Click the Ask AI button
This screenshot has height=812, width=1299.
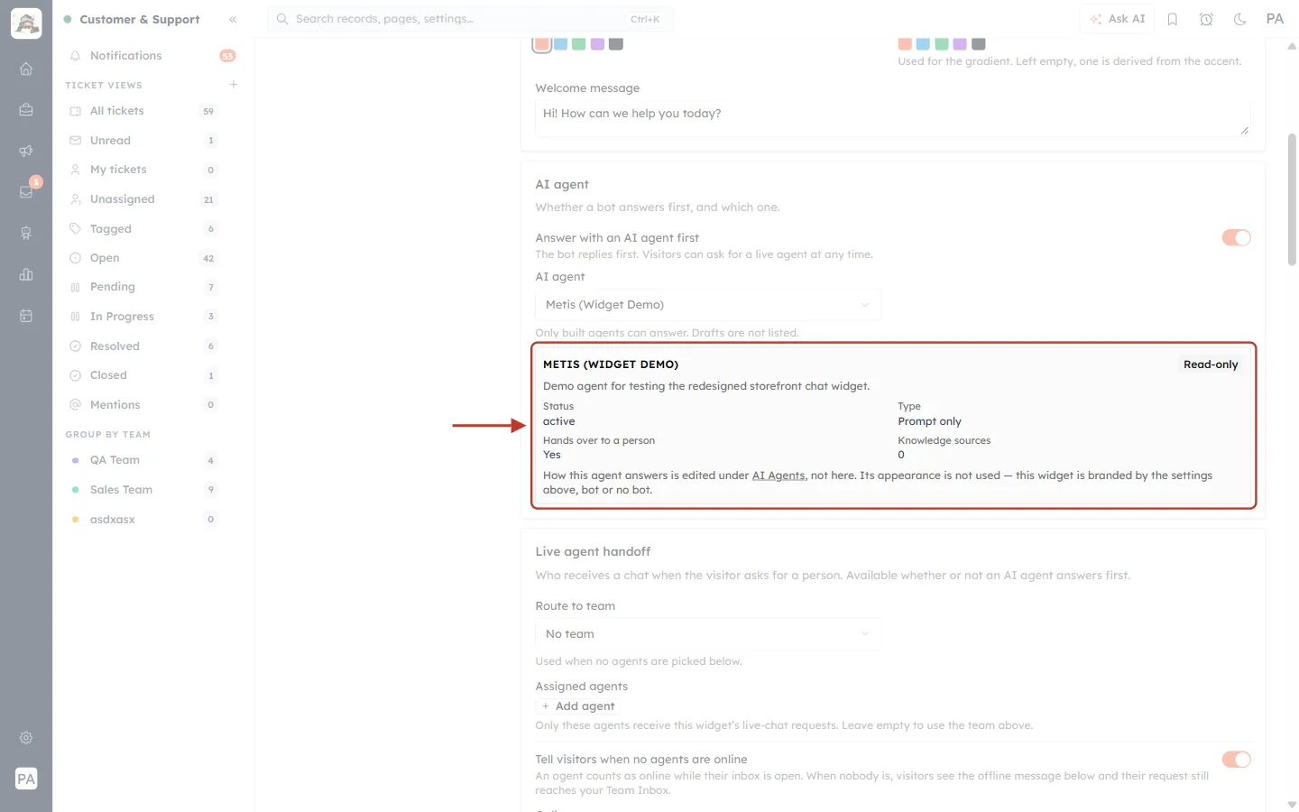pyautogui.click(x=1117, y=19)
